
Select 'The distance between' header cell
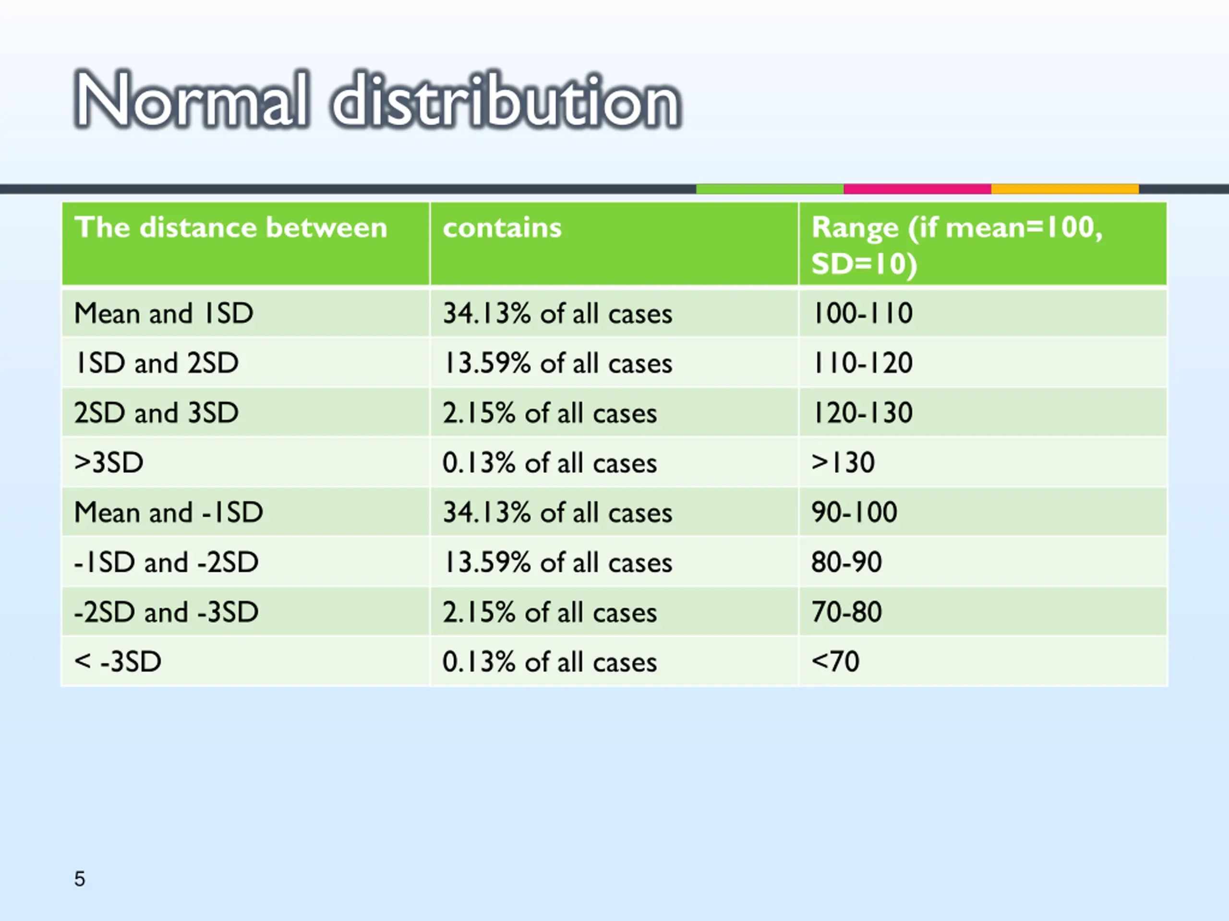[x=246, y=244]
